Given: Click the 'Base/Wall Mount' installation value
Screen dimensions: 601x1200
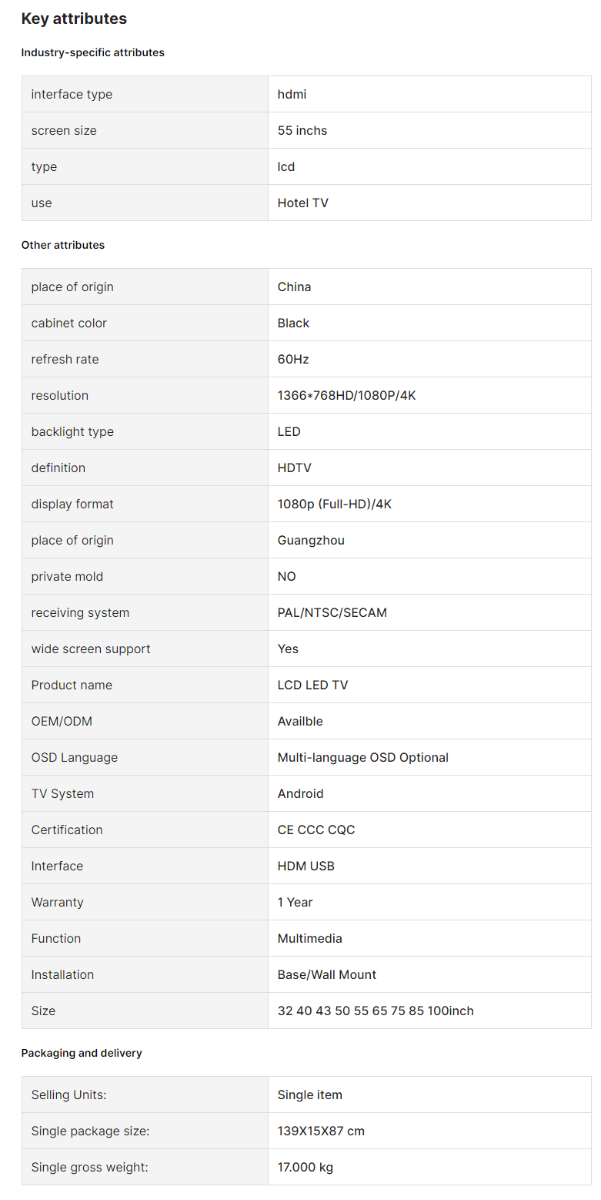Looking at the screenshot, I should coord(327,974).
